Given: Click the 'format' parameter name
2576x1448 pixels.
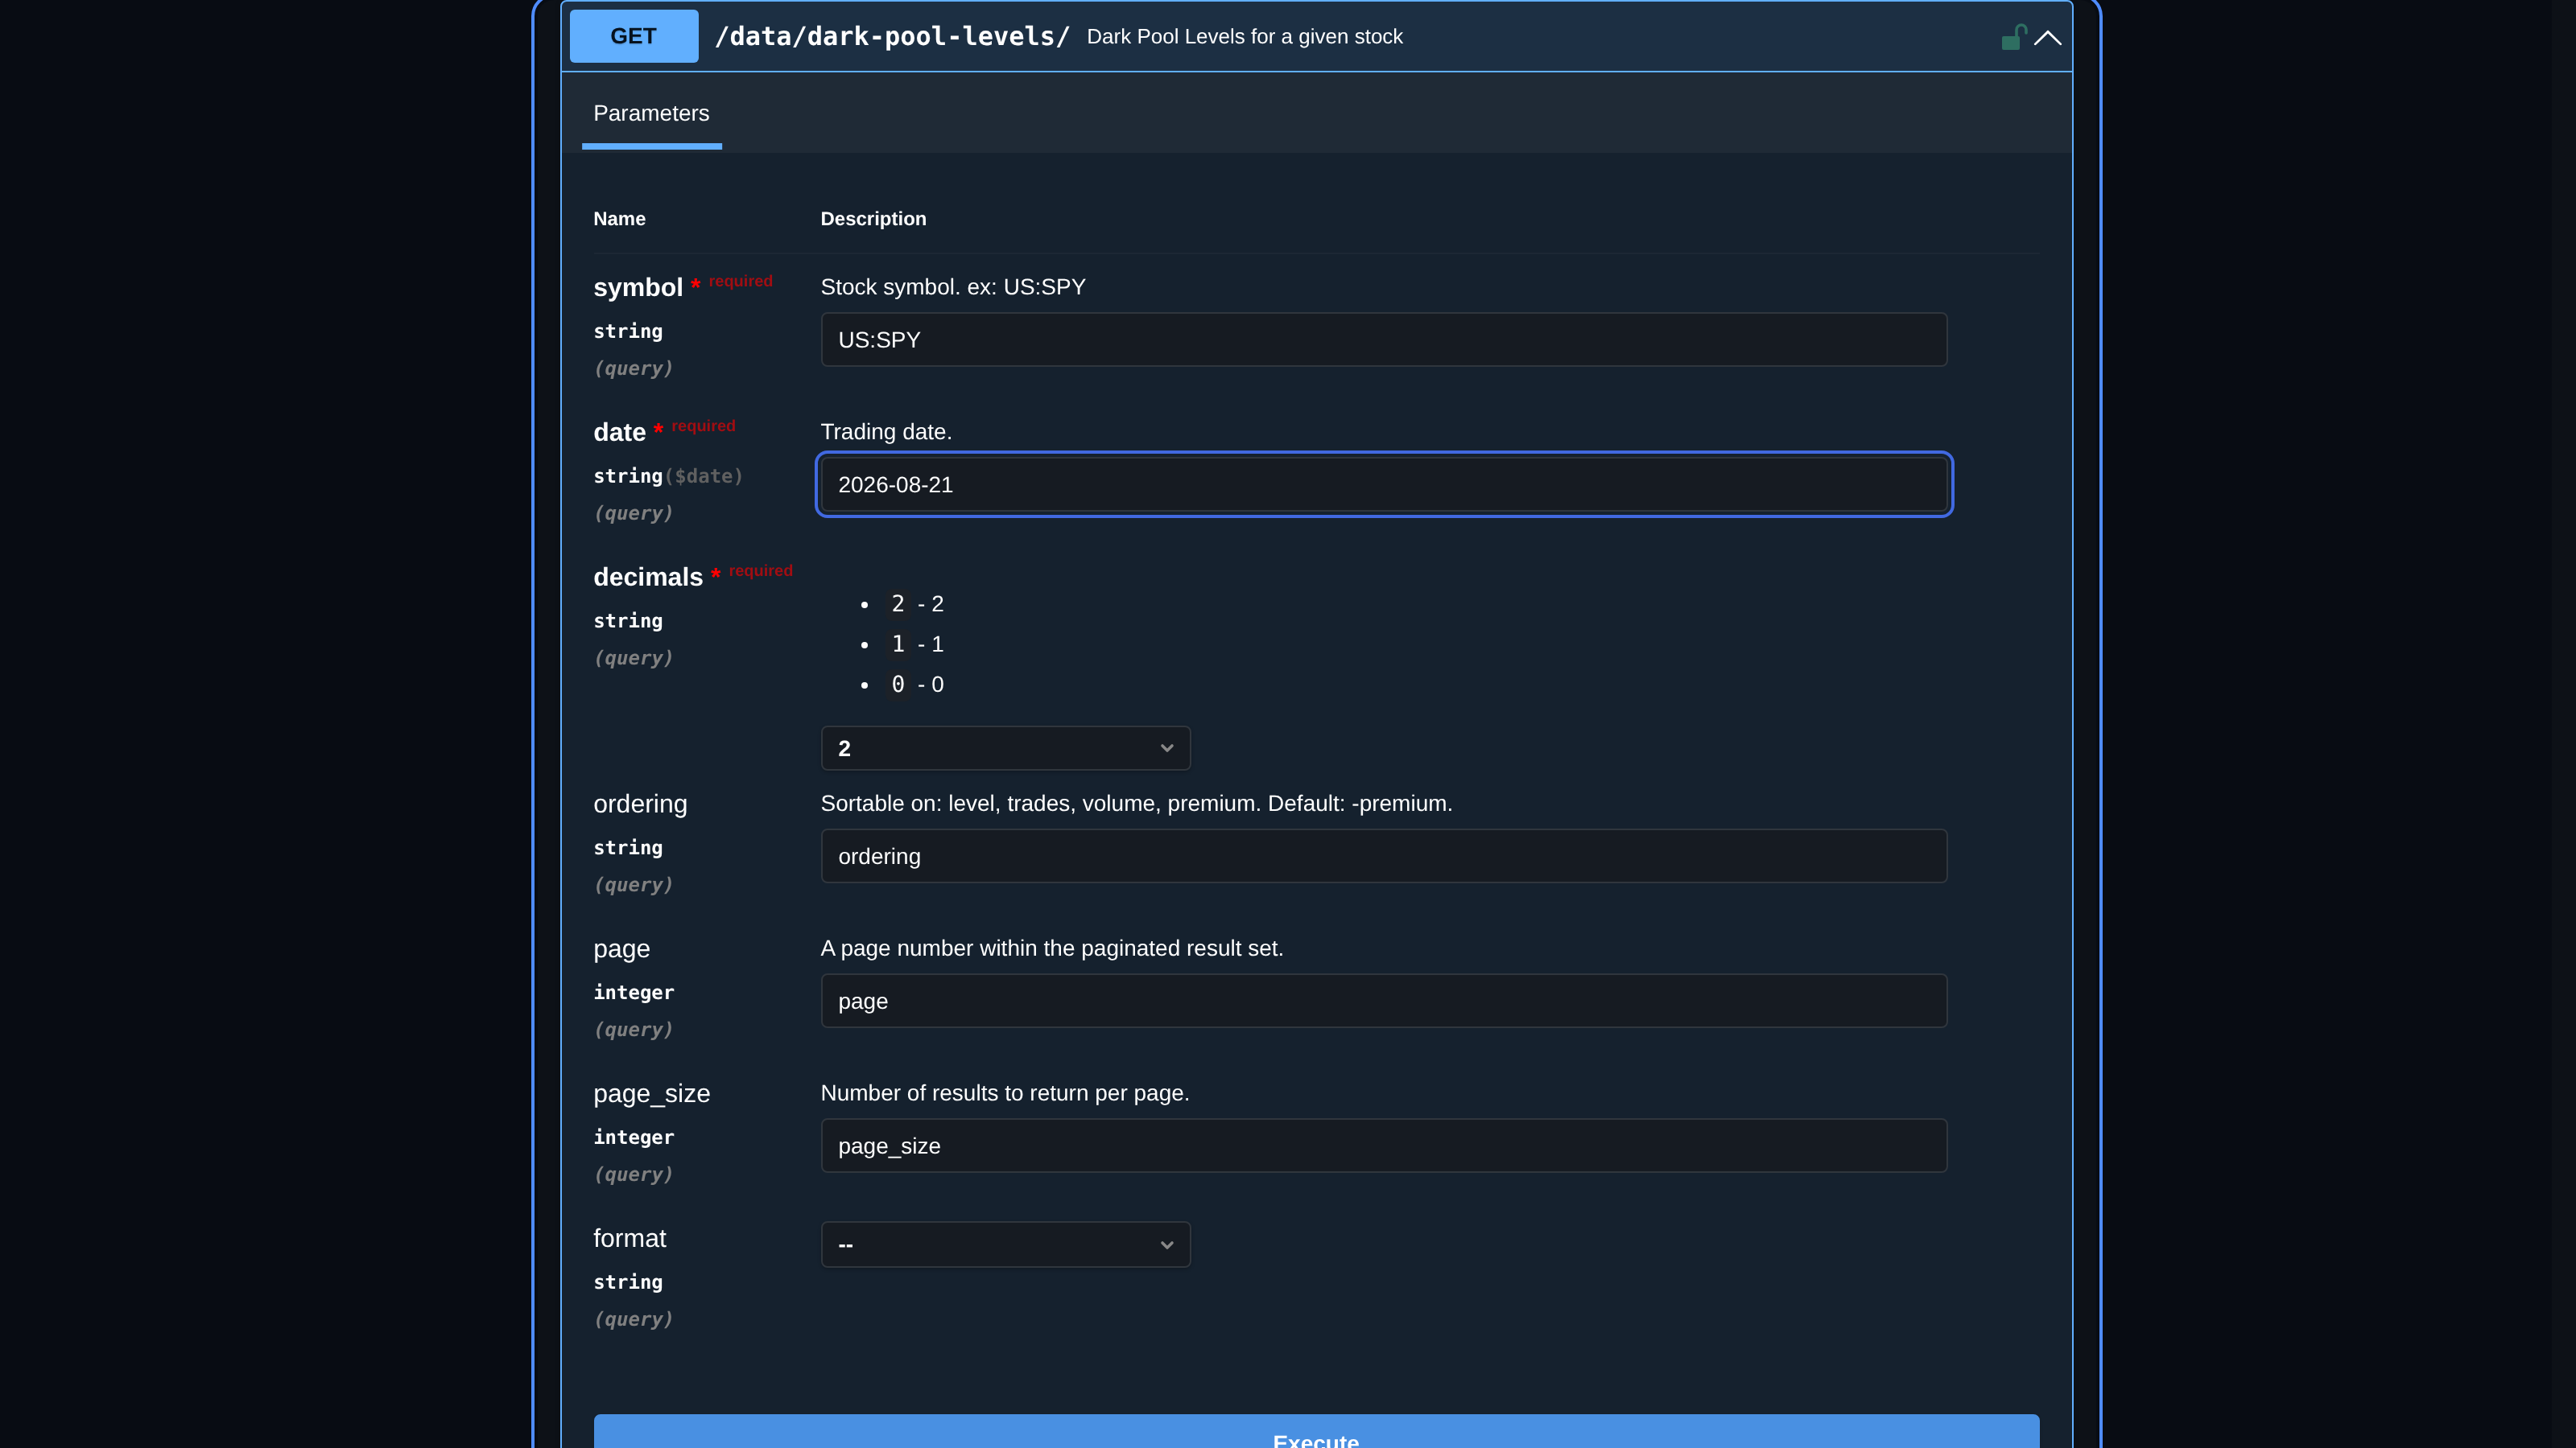Looking at the screenshot, I should tap(629, 1239).
